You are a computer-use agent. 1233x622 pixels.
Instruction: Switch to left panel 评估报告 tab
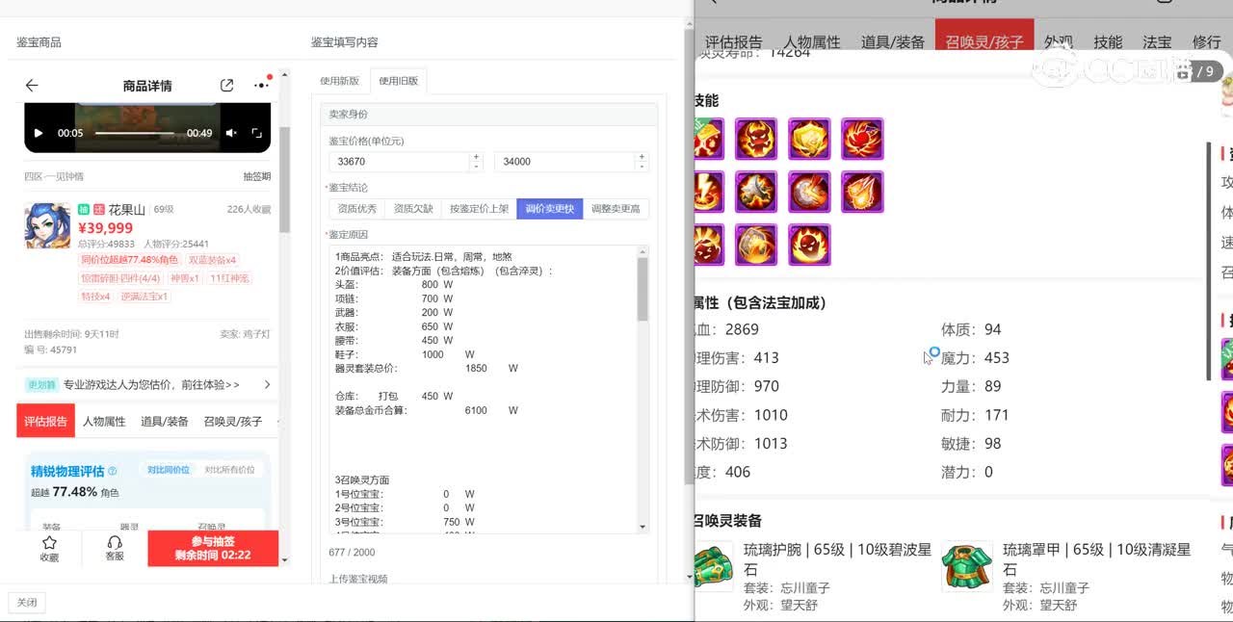coord(45,421)
